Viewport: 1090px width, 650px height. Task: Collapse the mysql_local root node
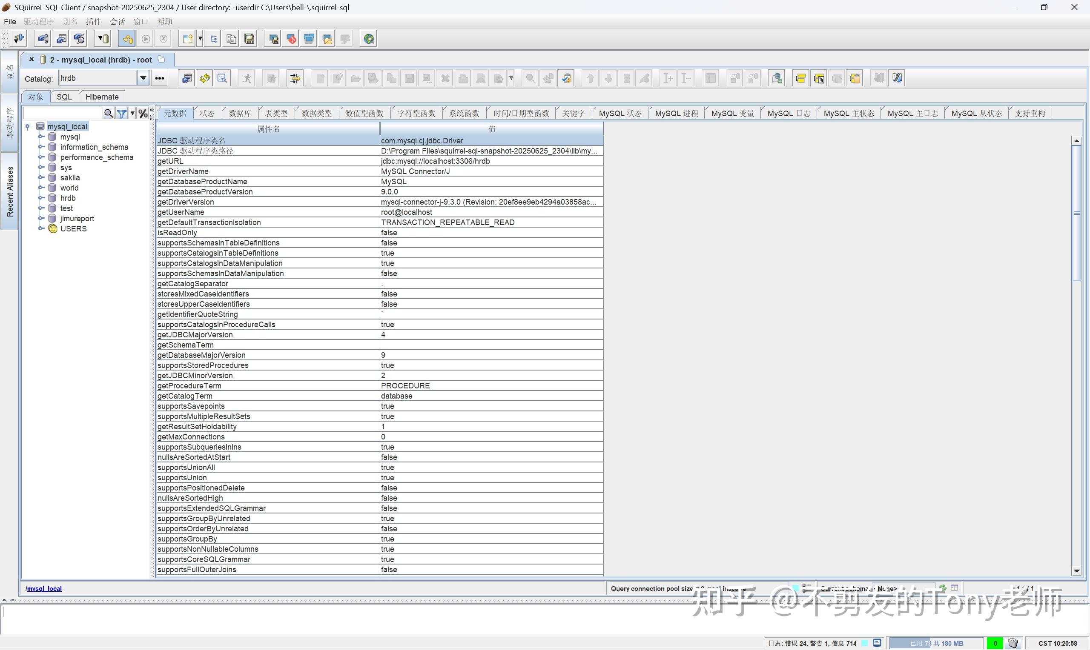pos(28,126)
